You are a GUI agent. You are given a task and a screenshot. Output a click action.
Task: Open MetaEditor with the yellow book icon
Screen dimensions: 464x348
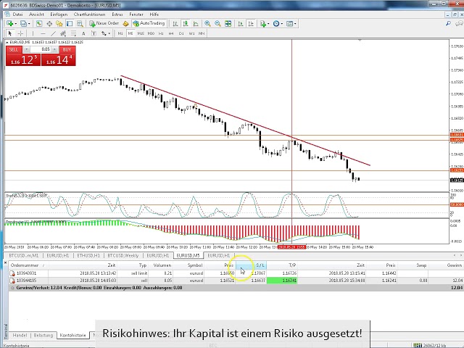pyautogui.click(x=125, y=23)
